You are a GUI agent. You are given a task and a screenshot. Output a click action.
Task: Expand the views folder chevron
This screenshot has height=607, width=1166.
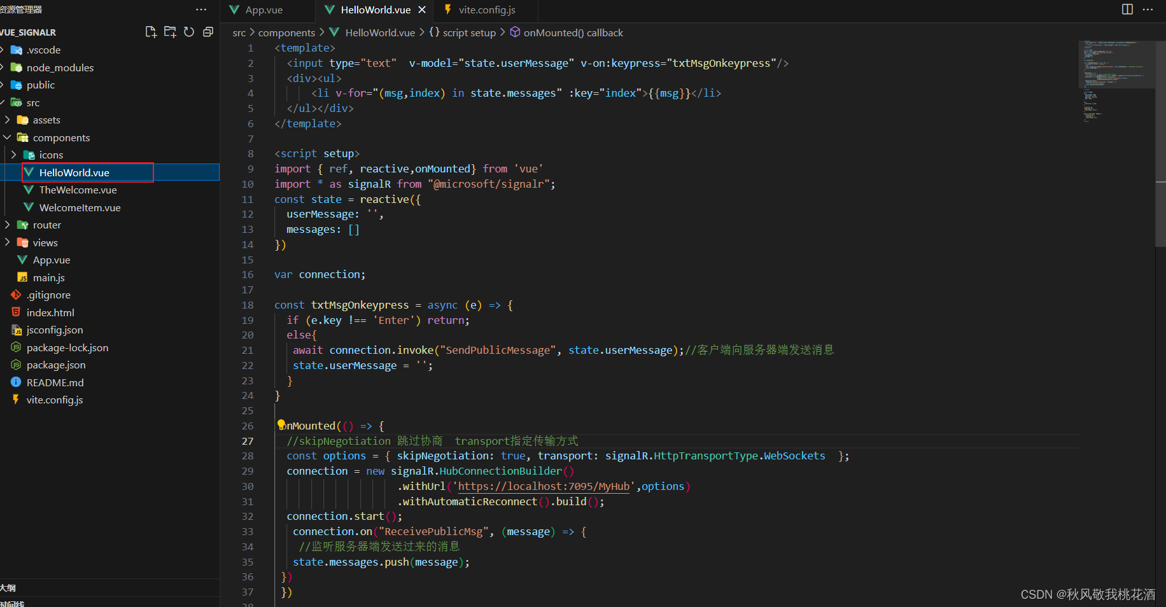[x=8, y=242]
